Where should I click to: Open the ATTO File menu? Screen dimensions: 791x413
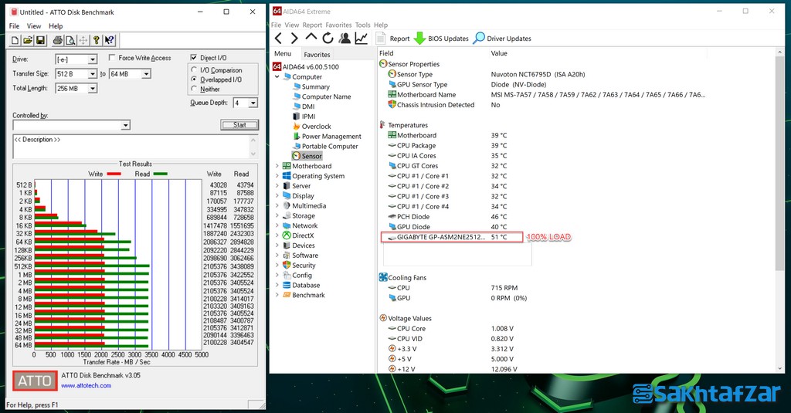point(14,25)
